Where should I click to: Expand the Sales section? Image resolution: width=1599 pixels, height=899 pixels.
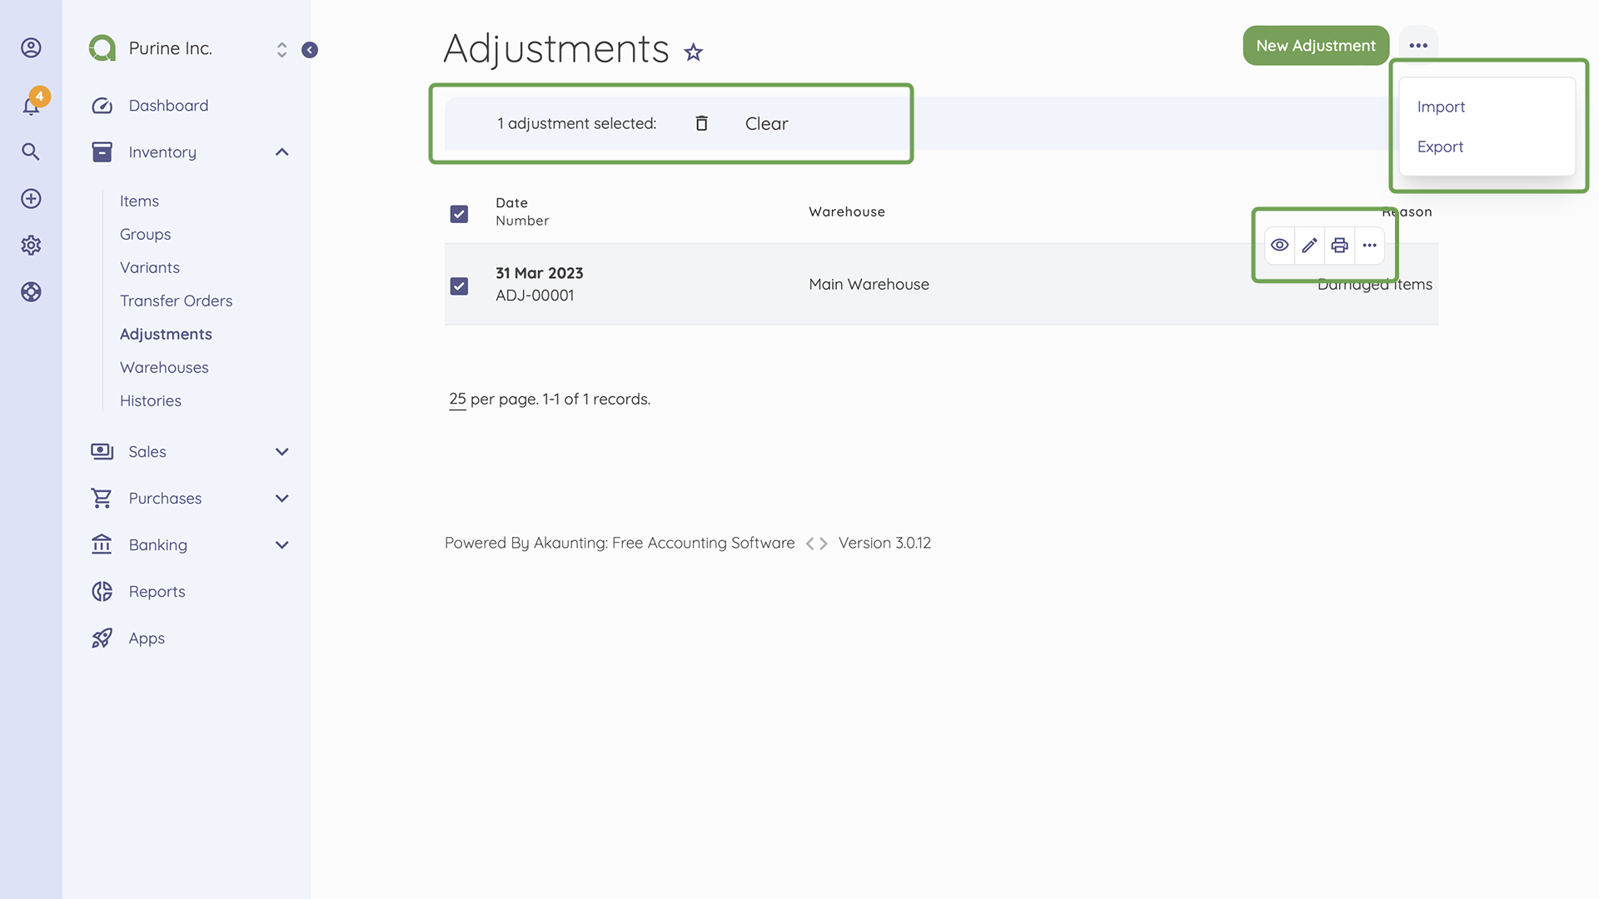click(x=282, y=451)
